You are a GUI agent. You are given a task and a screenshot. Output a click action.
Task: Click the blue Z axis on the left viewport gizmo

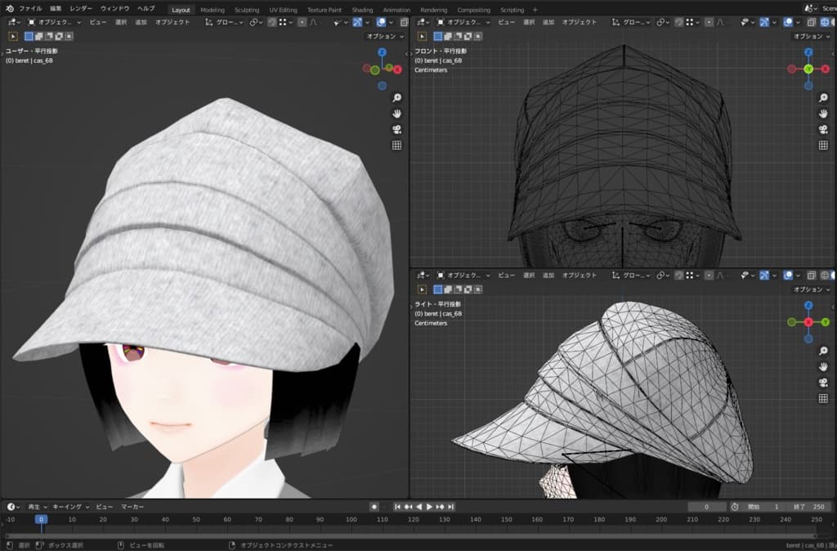point(381,52)
